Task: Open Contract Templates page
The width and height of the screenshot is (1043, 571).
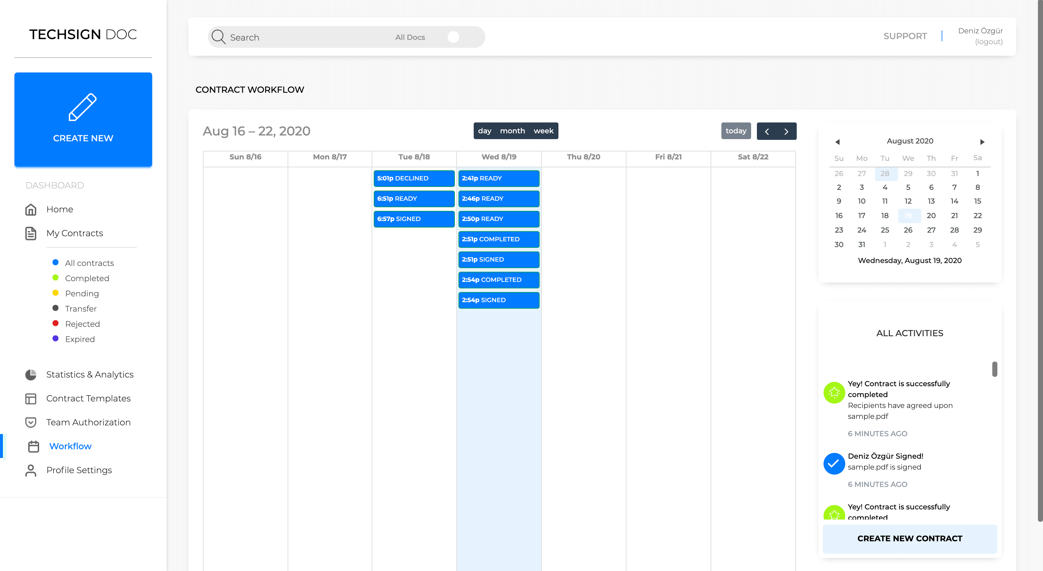Action: click(x=88, y=399)
